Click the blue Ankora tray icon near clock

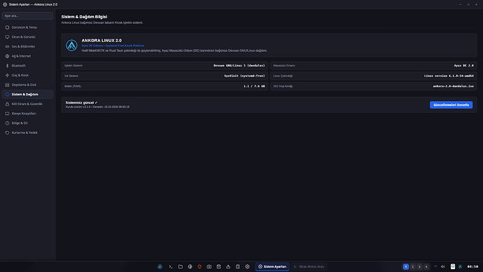(460, 267)
